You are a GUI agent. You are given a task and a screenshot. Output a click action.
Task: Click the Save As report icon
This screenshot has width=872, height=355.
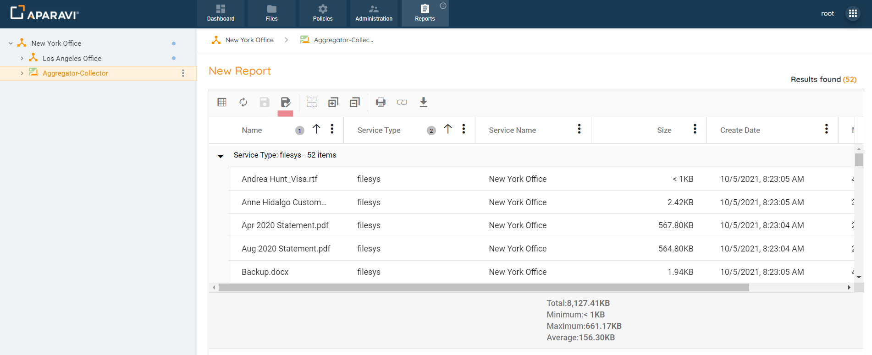coord(286,102)
